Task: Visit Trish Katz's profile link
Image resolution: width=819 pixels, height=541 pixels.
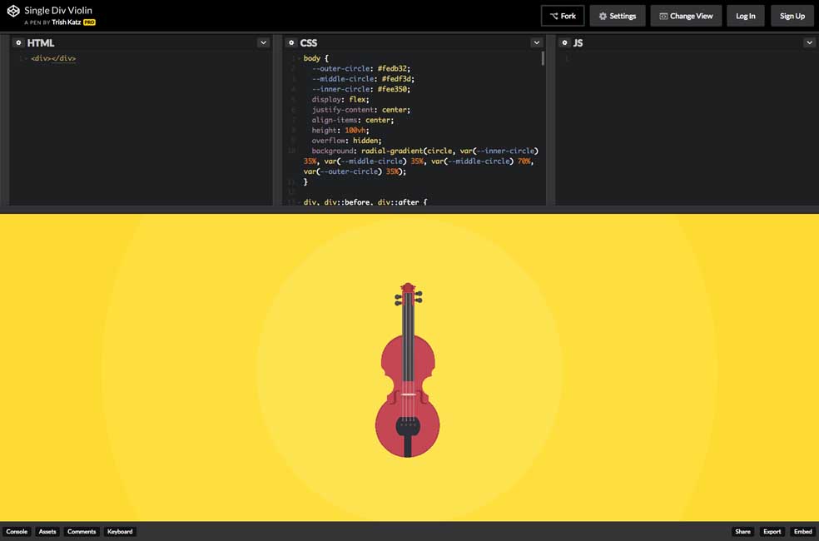Action: (66, 22)
